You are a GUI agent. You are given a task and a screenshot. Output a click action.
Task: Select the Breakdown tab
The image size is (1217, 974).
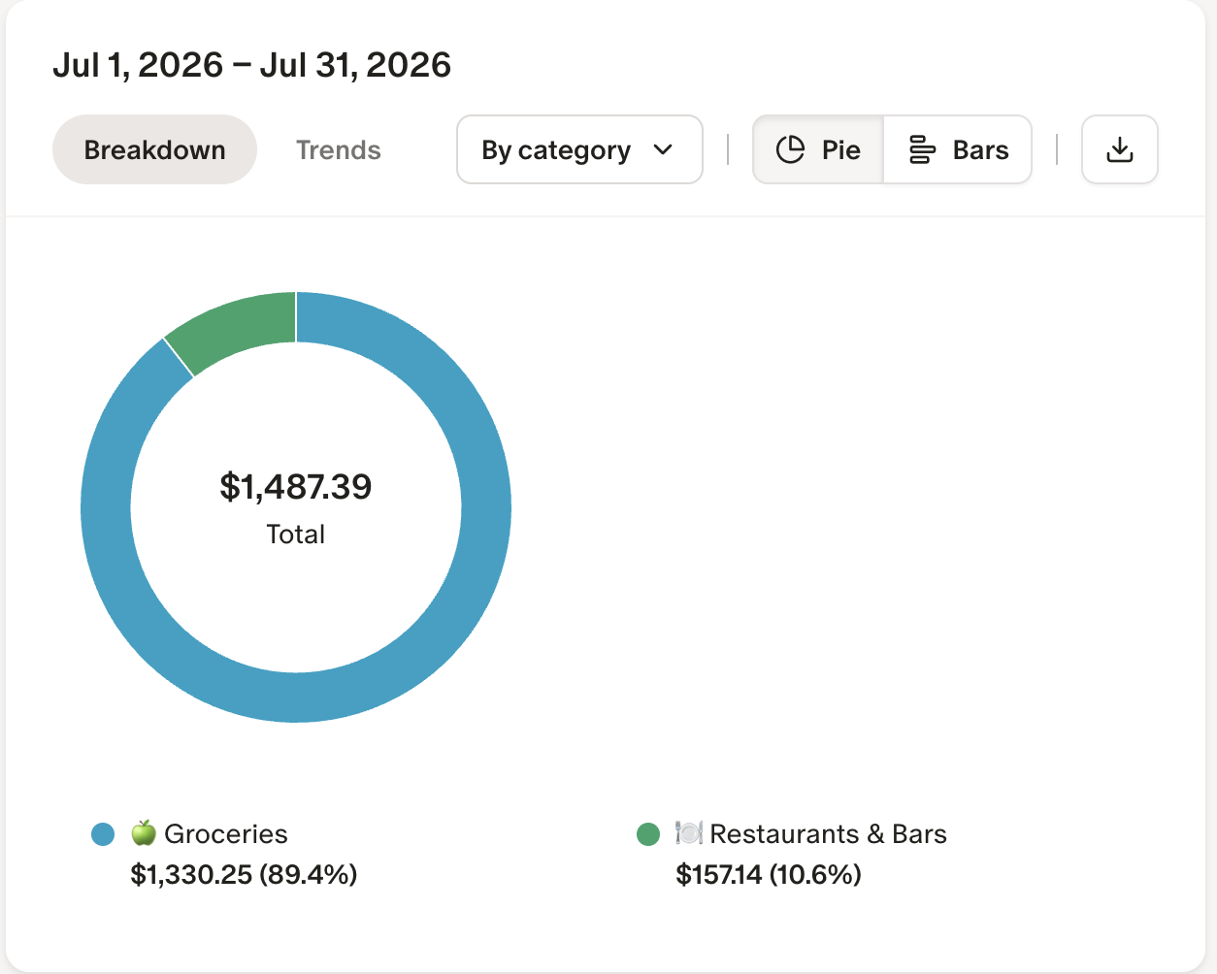pyautogui.click(x=154, y=149)
